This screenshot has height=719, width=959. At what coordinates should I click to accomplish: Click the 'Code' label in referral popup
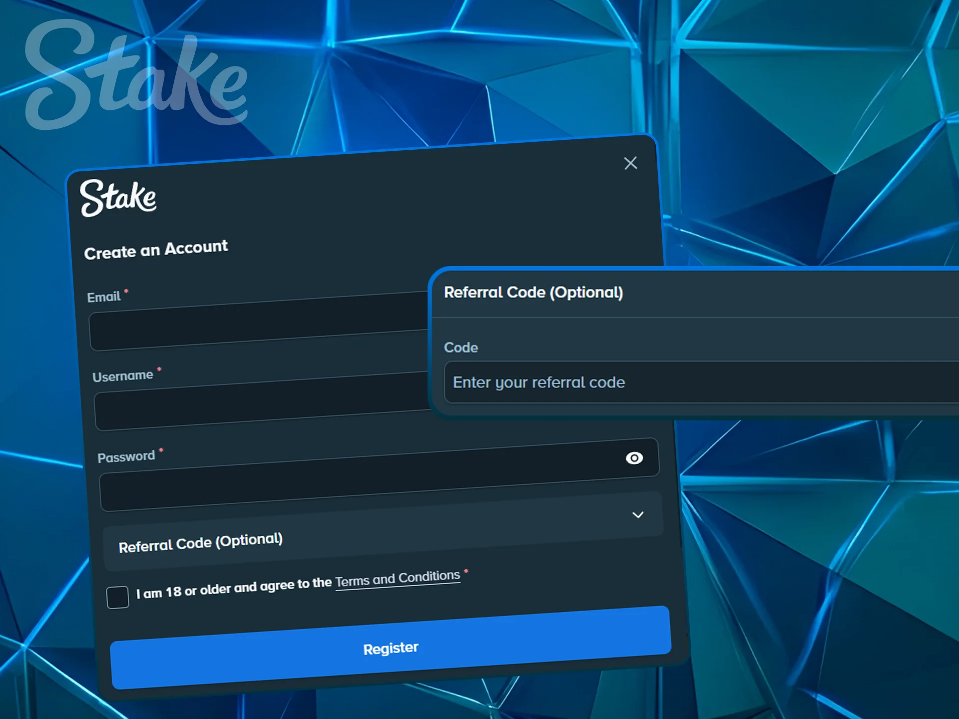[461, 348]
